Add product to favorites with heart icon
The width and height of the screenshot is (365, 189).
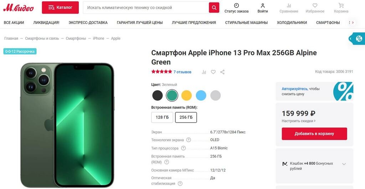coord(213,72)
